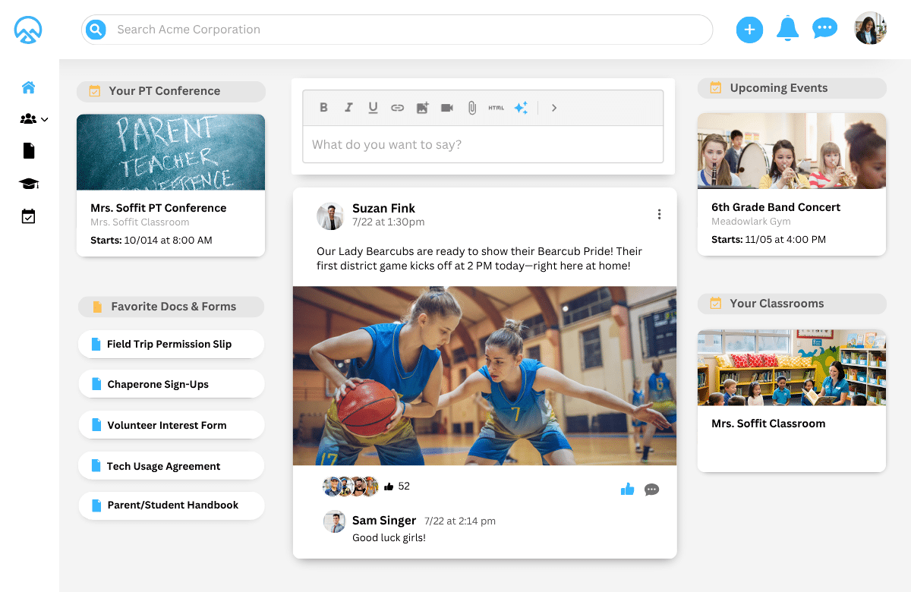Click the notifications bell icon
Viewport: 911px width, 592px height.
787,30
